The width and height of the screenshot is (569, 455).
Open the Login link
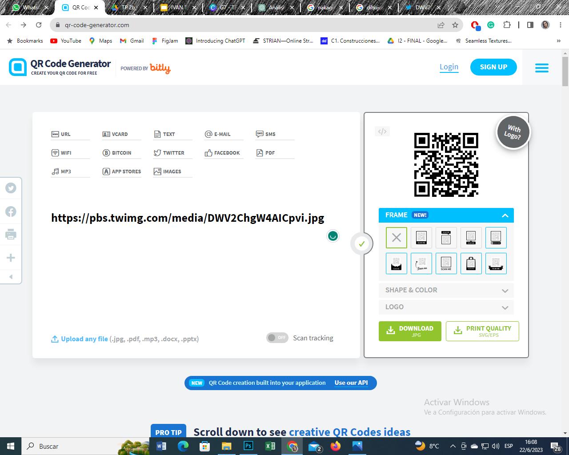point(449,67)
